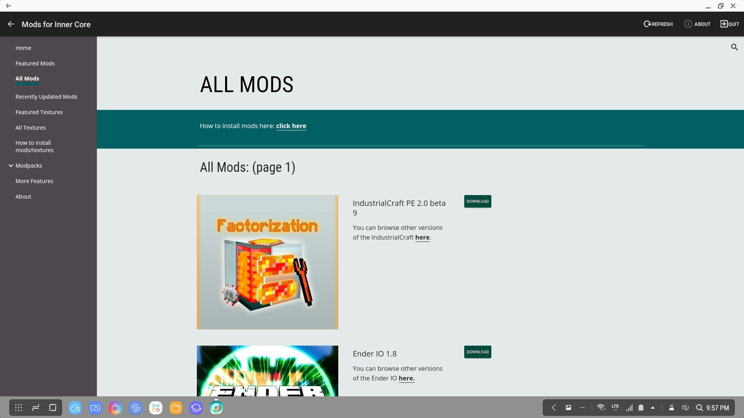Follow the 'click here' install link
744x418 pixels.
(291, 126)
